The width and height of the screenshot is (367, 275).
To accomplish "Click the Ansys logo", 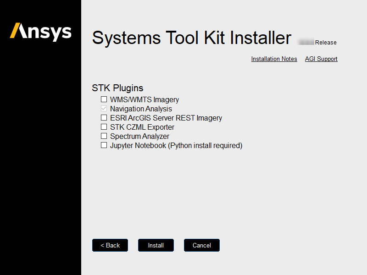I will pyautogui.click(x=41, y=32).
